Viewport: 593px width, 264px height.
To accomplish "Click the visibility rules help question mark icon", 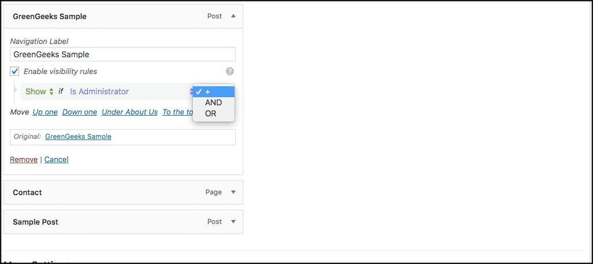I will point(230,72).
